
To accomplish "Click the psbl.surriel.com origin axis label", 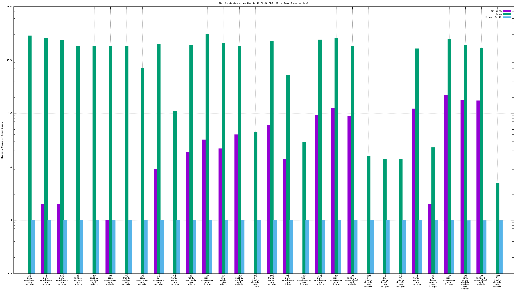I will point(191,280).
